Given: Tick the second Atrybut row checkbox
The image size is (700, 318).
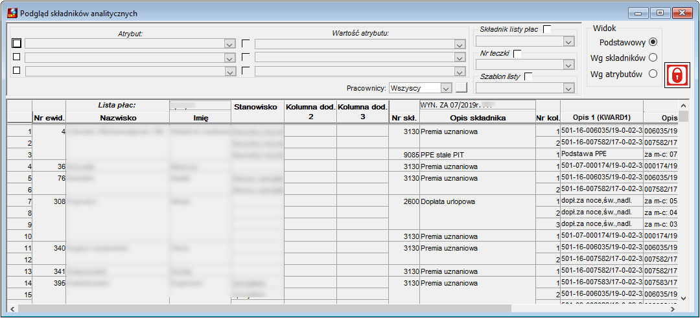Looking at the screenshot, I should click(16, 56).
